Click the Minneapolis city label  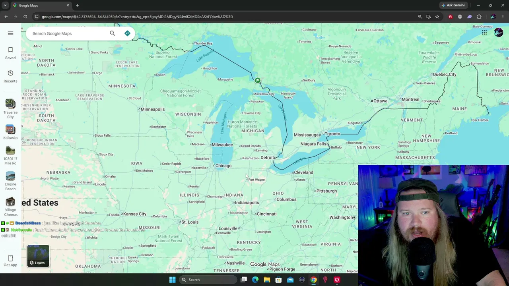point(153,109)
